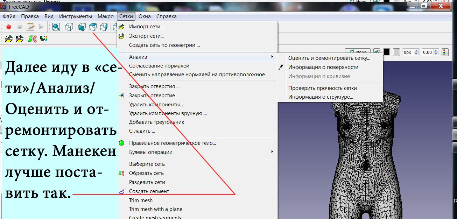Open the Макро menu

coord(106,16)
